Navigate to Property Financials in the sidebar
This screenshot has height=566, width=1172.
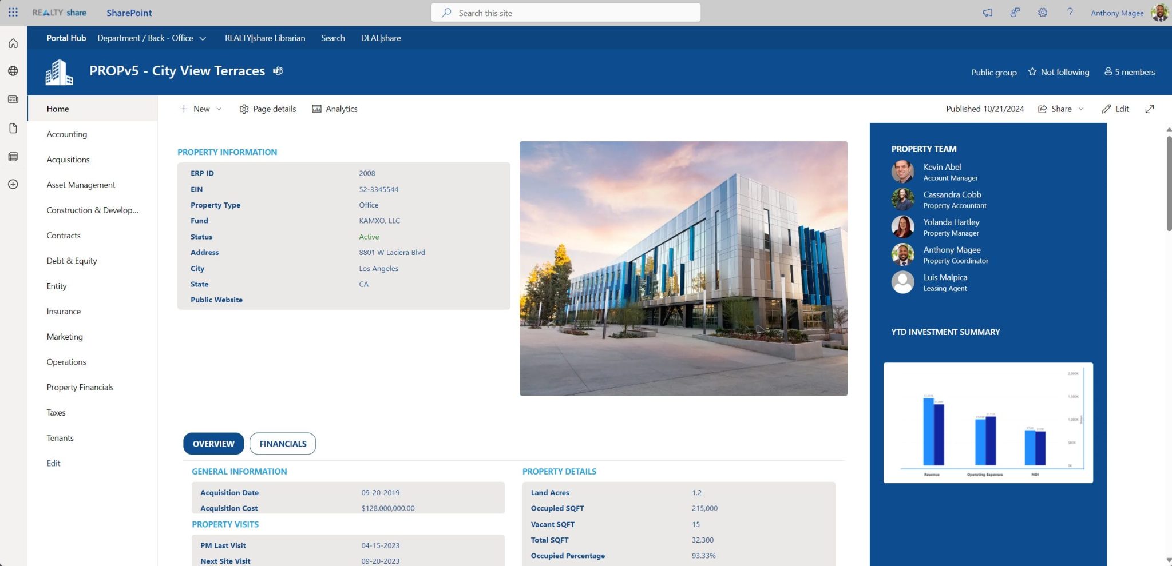coord(80,387)
